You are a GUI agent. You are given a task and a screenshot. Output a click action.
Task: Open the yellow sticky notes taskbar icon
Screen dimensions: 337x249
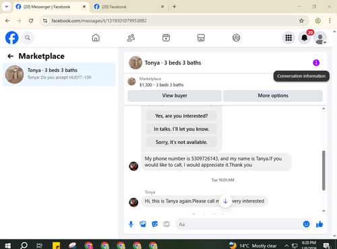(56, 246)
